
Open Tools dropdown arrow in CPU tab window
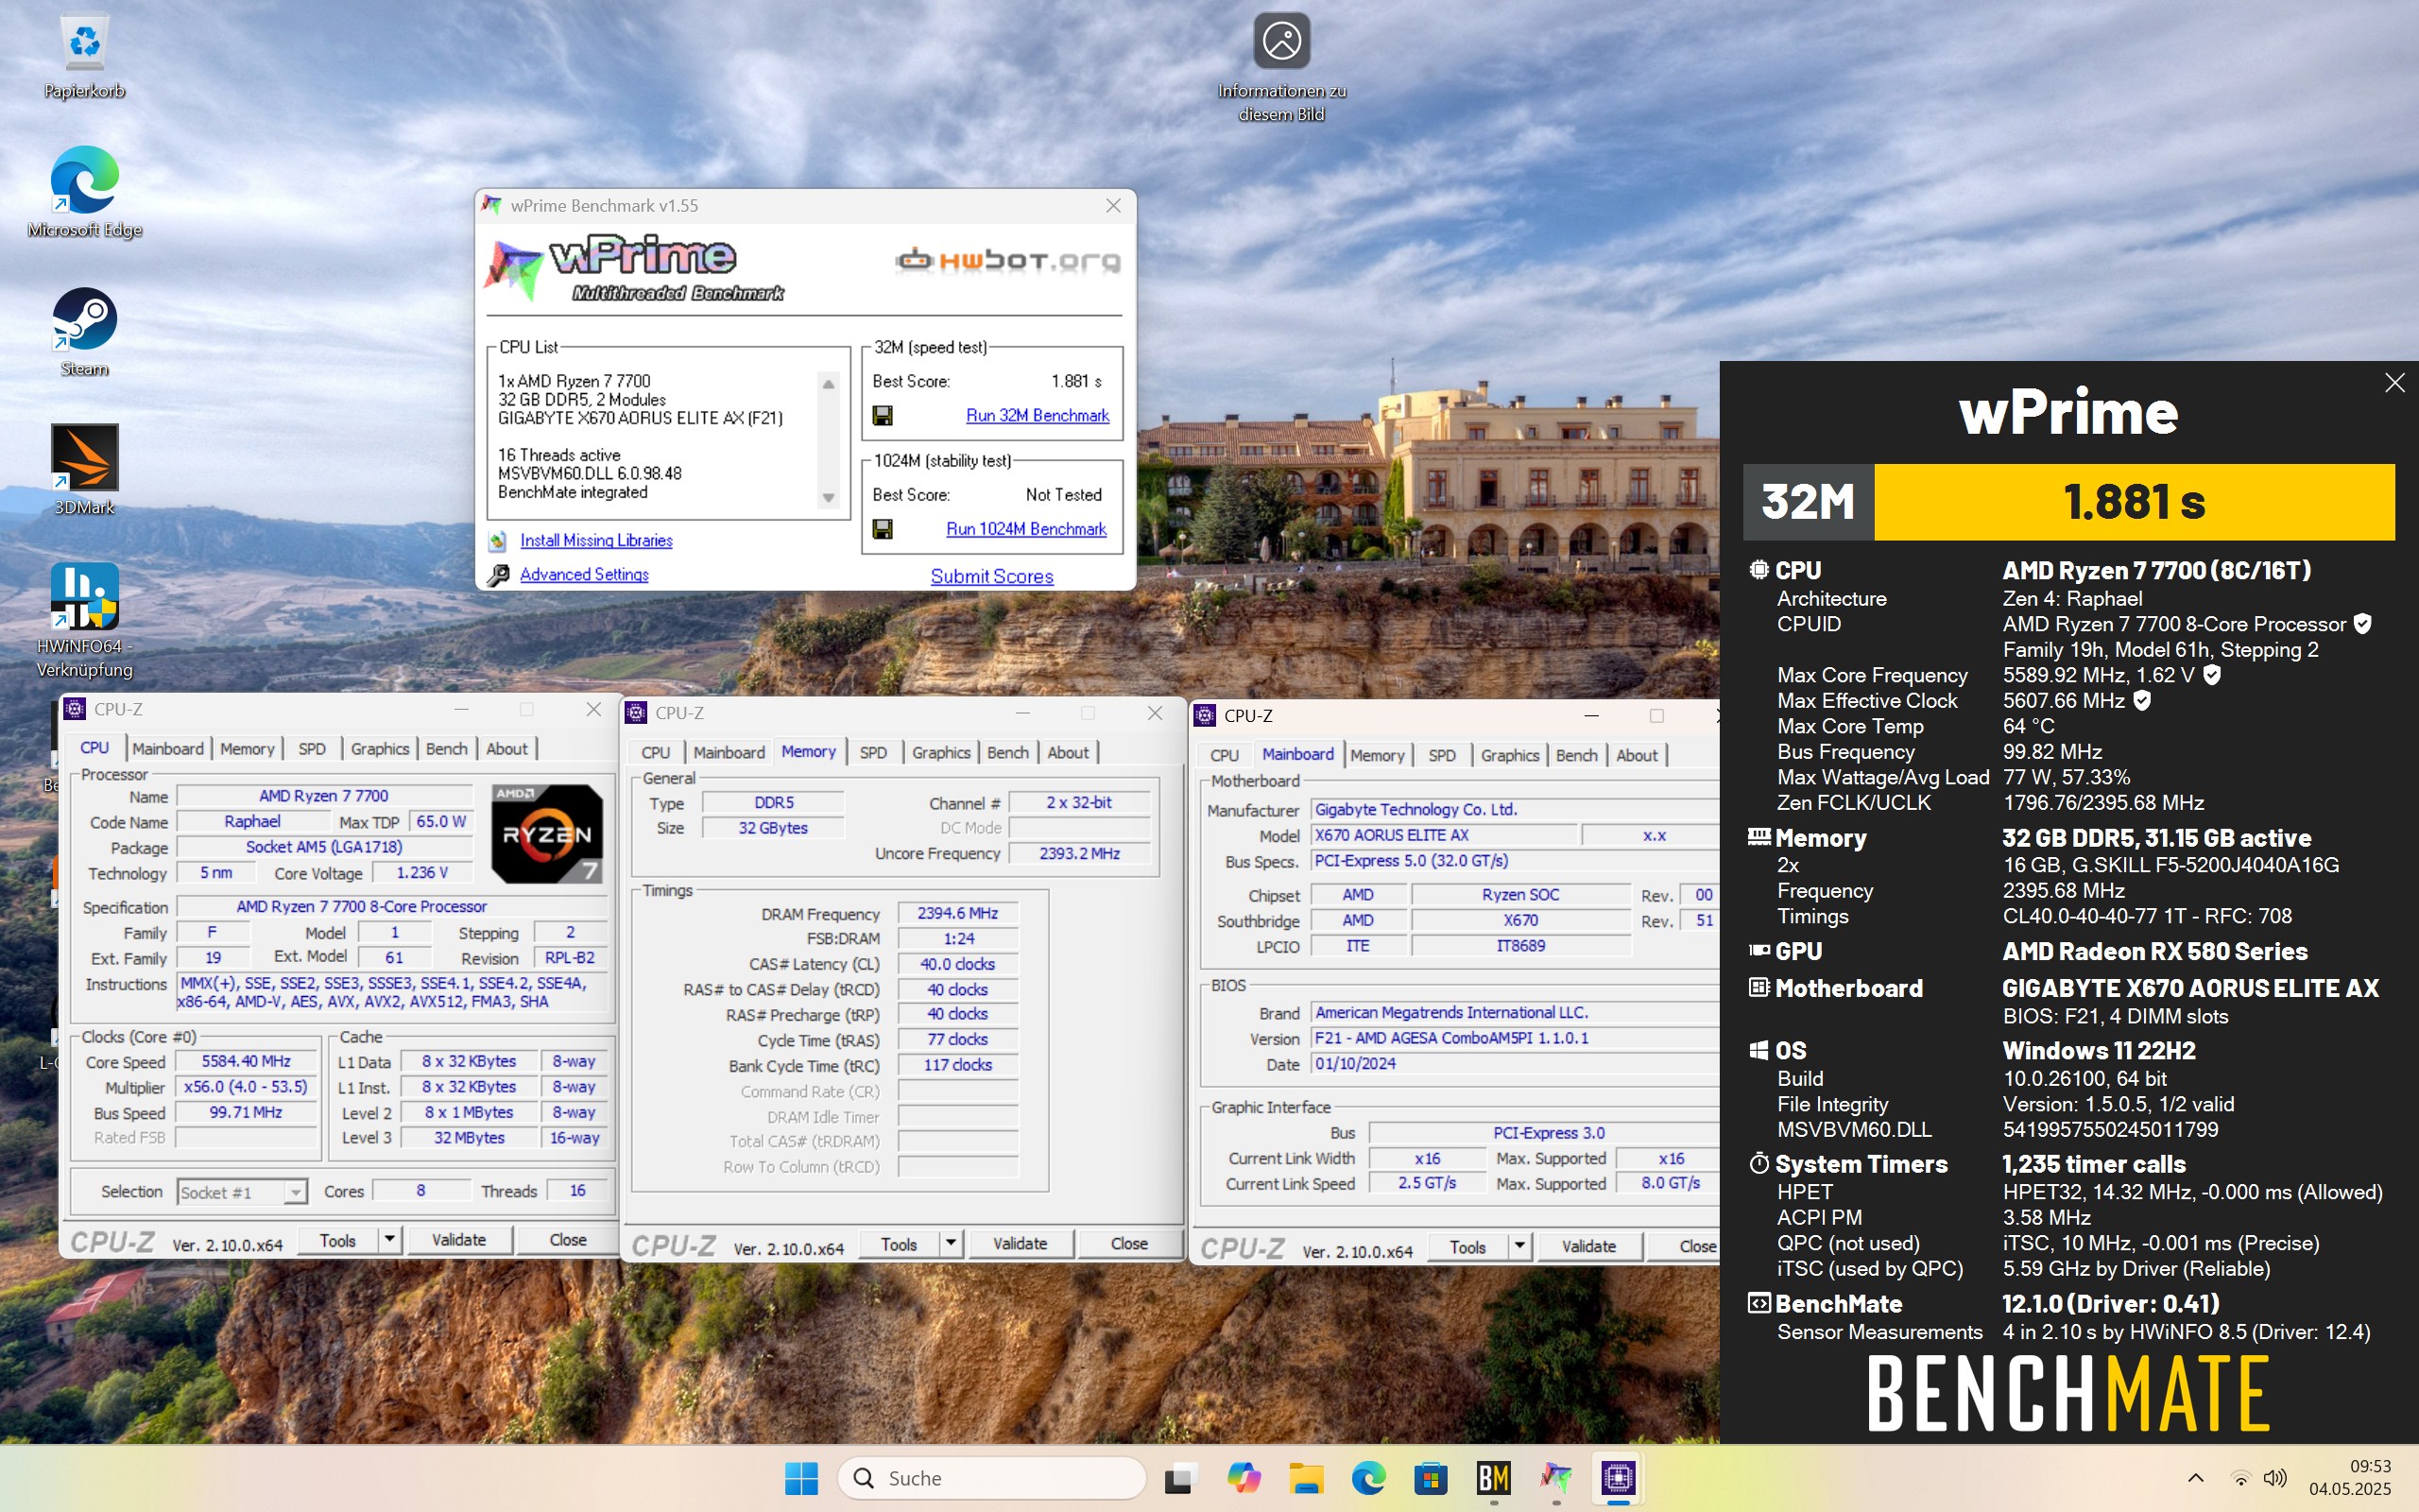(x=390, y=1240)
